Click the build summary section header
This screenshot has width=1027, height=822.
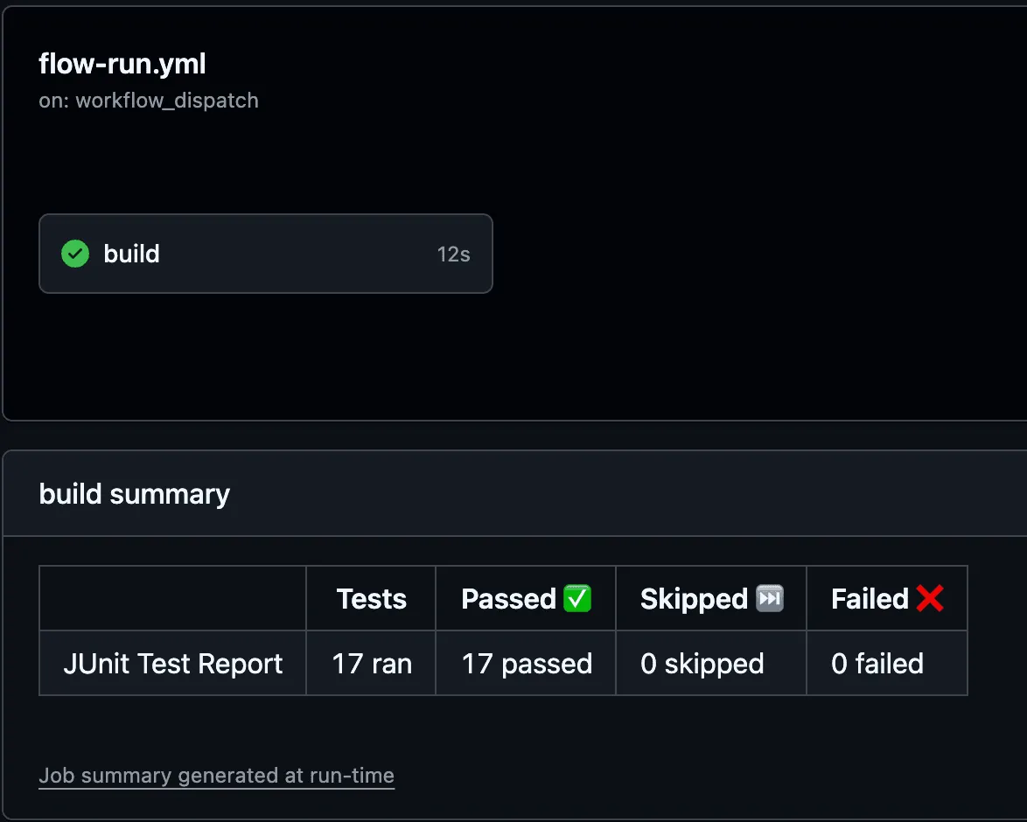[134, 493]
